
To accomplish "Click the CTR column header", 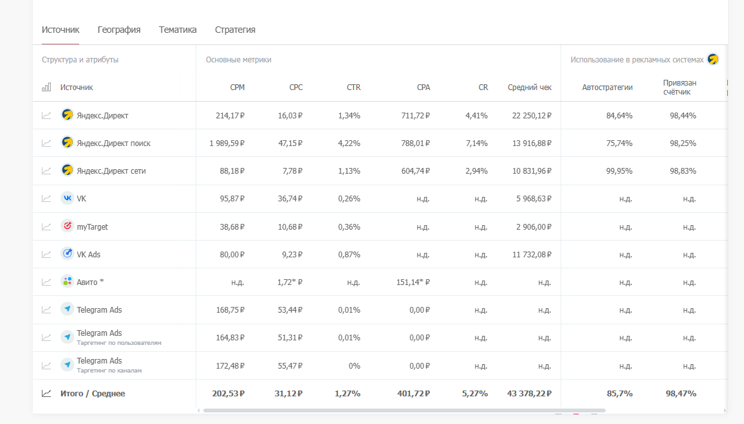I will pos(353,88).
